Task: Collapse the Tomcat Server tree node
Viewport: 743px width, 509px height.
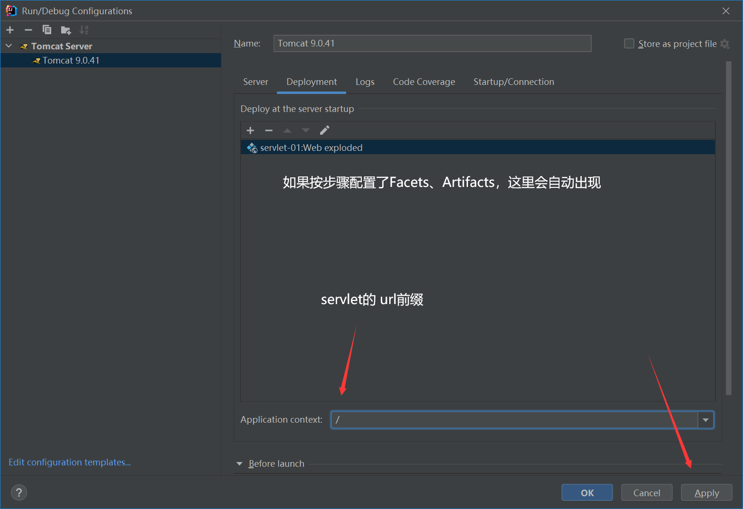Action: pyautogui.click(x=9, y=46)
